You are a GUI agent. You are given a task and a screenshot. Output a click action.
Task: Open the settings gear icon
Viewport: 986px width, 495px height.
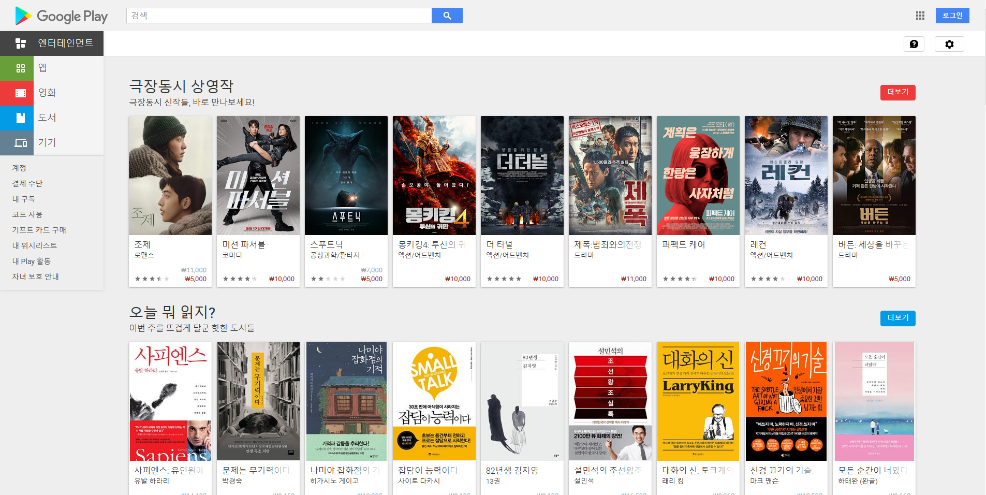tap(949, 44)
